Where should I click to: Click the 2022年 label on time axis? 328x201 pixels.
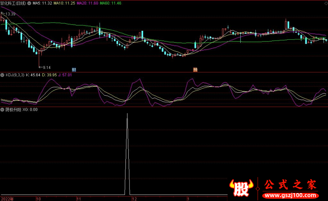tap(7, 198)
